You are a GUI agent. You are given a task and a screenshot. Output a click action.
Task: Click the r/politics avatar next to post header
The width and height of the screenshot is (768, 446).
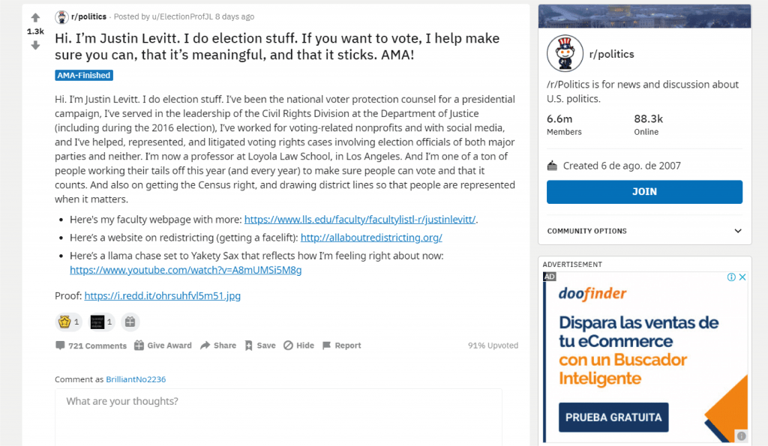coord(61,17)
